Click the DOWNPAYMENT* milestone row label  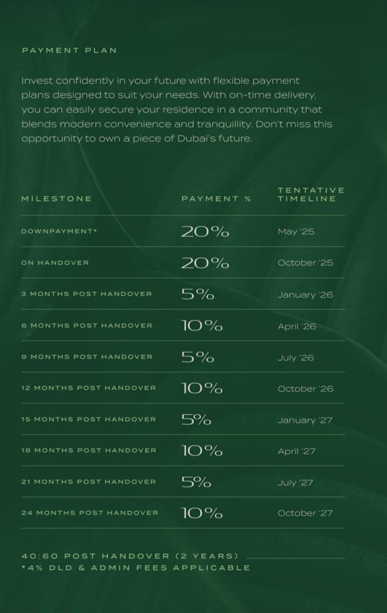(59, 231)
